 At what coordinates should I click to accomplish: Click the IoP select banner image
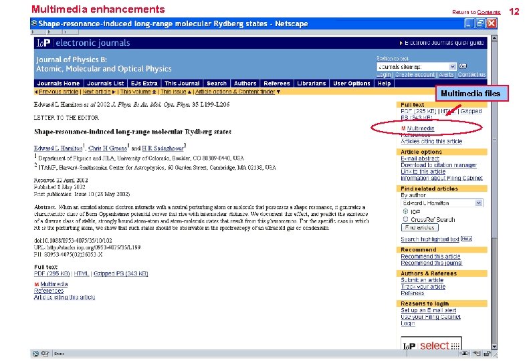pos(431,343)
